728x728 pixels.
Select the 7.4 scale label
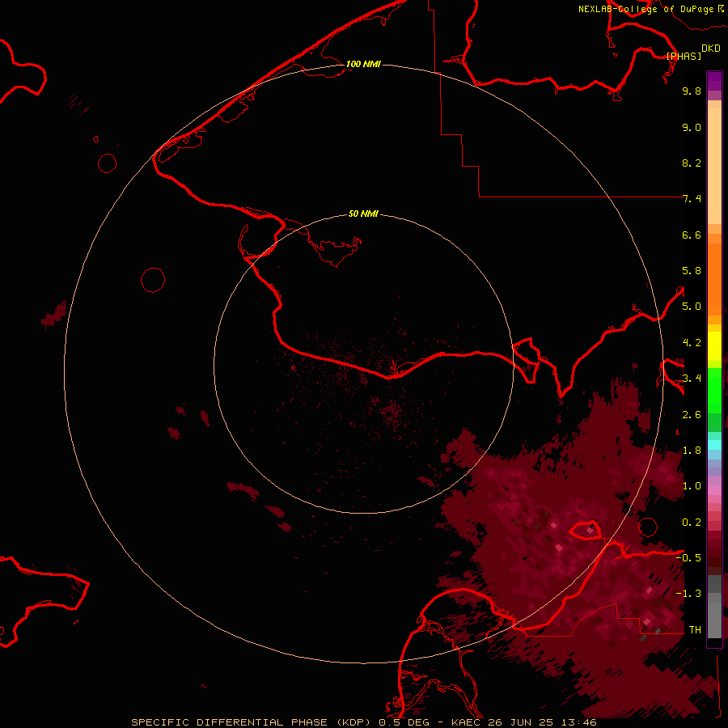coord(692,199)
